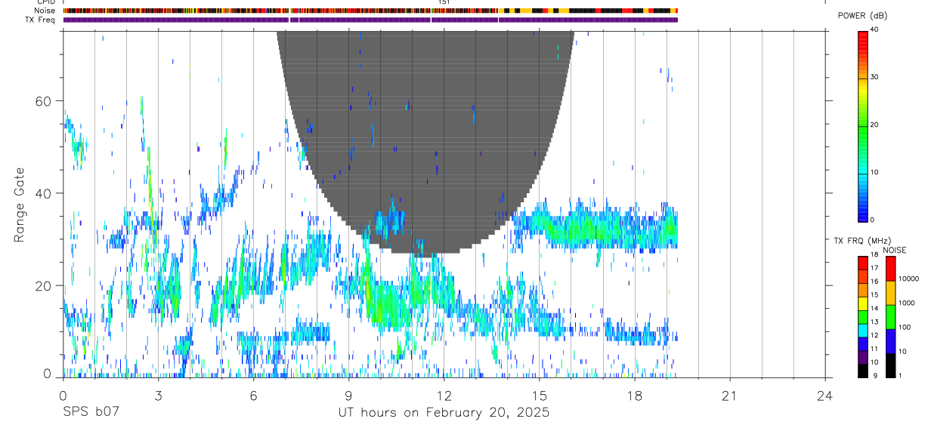Click the 'TX Freq' row label
Image resolution: width=928 pixels, height=428 pixels.
click(41, 20)
